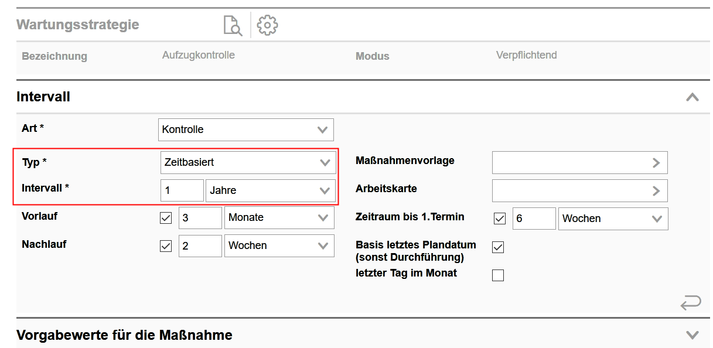
Task: Open the Wartungsstrategie settings gear
Action: [267, 25]
